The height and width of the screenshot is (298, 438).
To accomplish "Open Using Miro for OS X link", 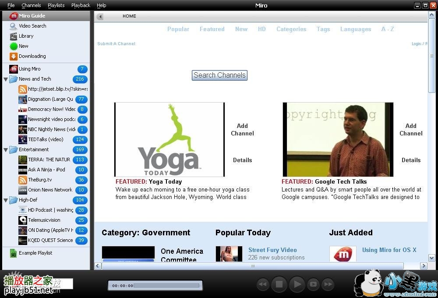I will (x=389, y=250).
